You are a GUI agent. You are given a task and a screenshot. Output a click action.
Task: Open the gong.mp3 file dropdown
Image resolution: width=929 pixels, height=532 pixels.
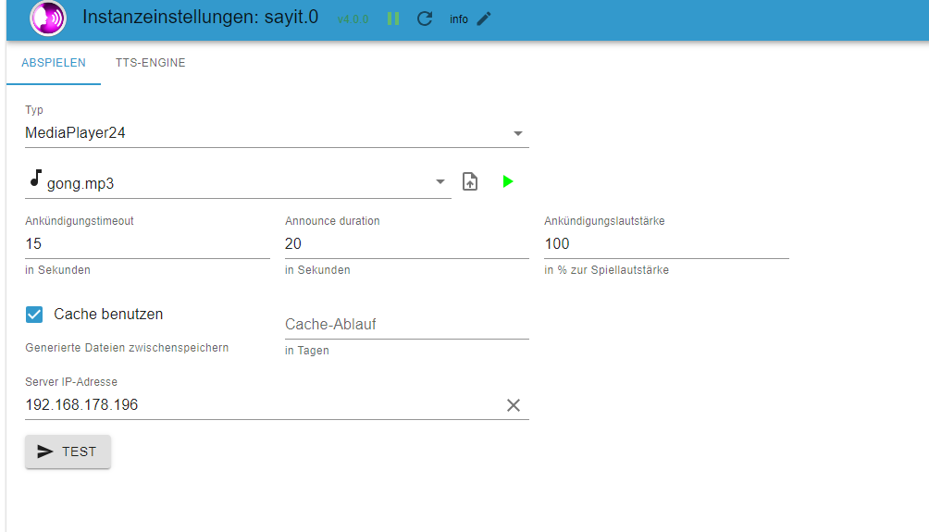440,182
